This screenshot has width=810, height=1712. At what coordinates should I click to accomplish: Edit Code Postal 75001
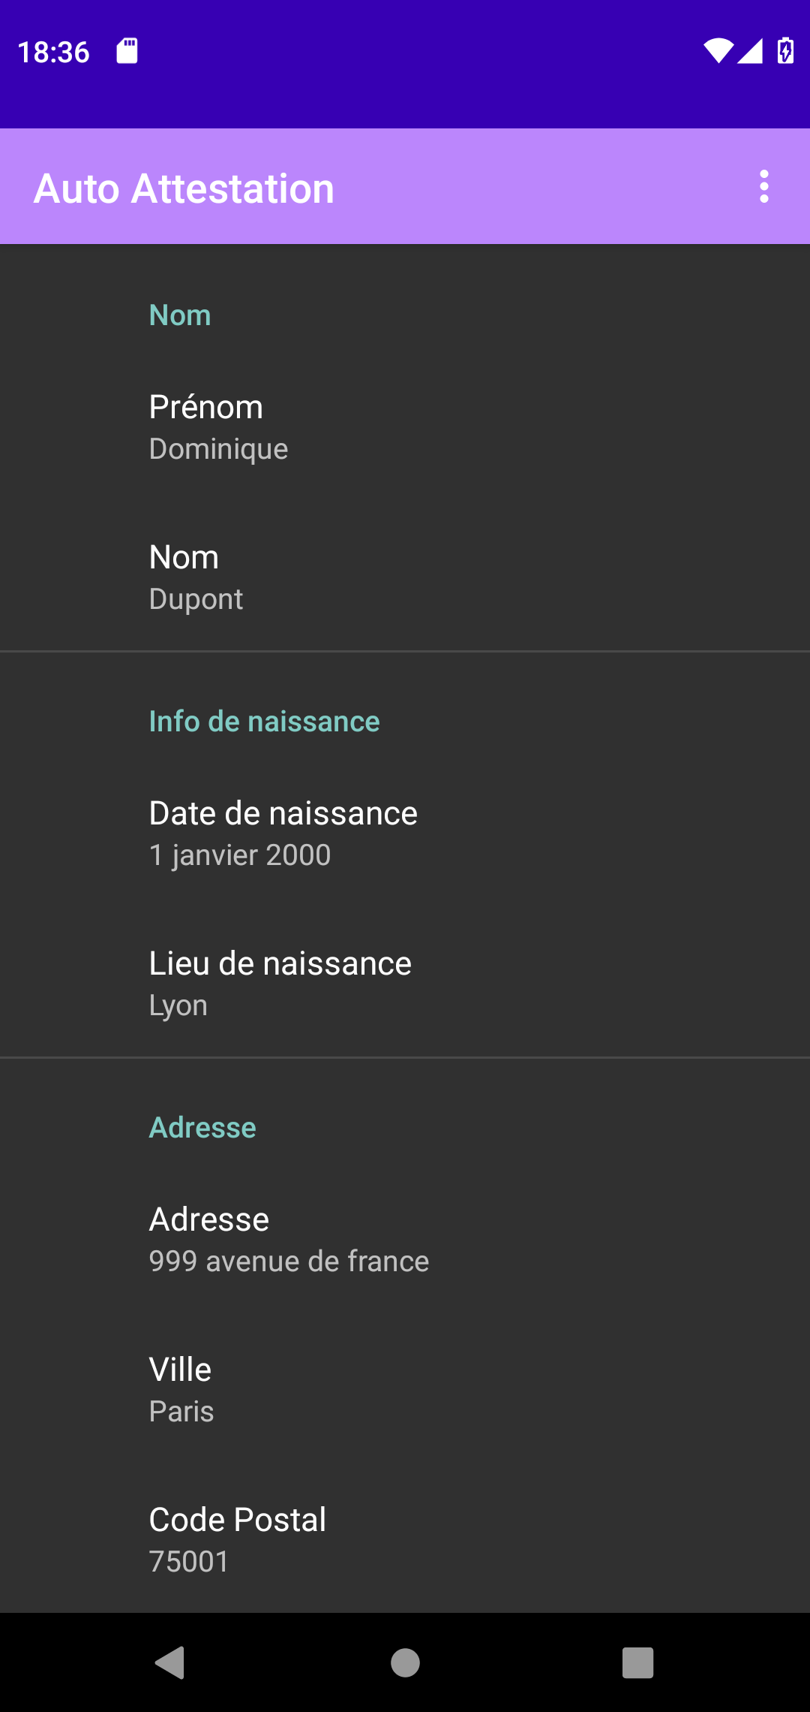405,1539
